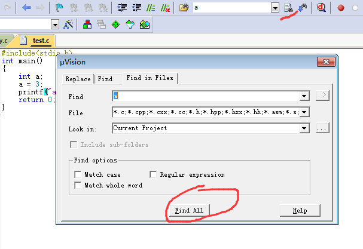Enable the Regular expression checkbox

tap(153, 174)
